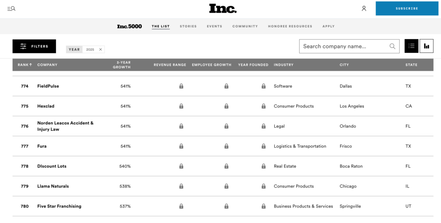Open the Stories tab

(188, 26)
